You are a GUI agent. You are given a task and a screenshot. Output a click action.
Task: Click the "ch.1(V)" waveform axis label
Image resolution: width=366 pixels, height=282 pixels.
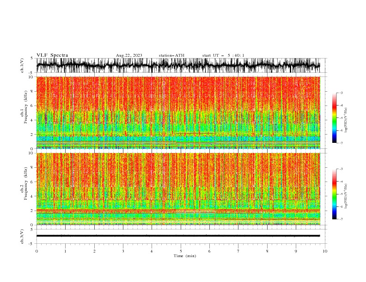point(22,65)
